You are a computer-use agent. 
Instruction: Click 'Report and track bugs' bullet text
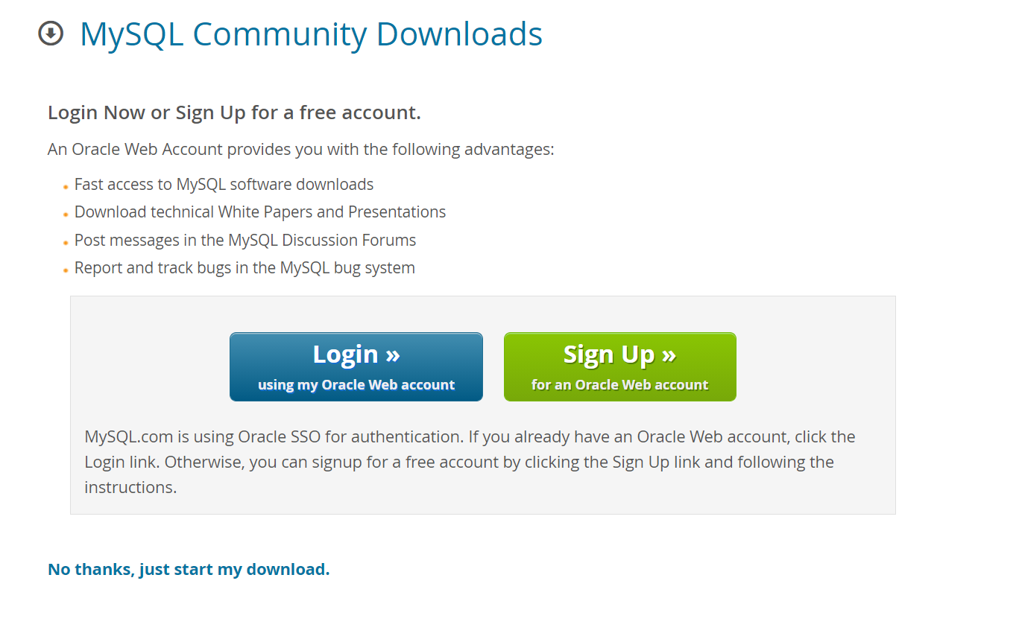(x=245, y=267)
